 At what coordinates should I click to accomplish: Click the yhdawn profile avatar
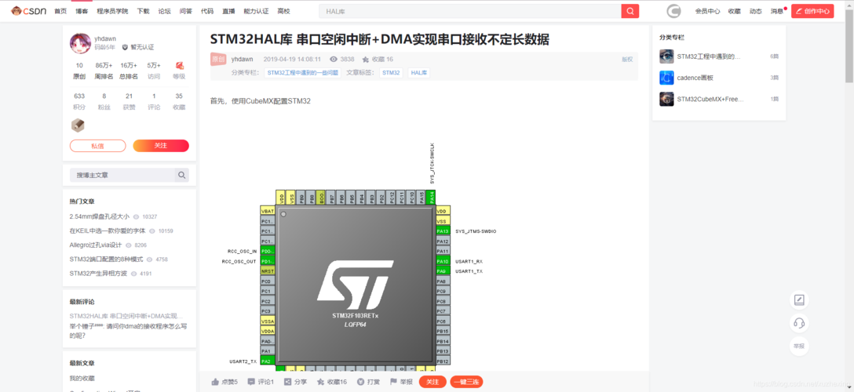pyautogui.click(x=80, y=43)
